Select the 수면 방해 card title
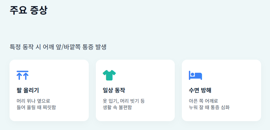270x130 pixels. (x=200, y=90)
